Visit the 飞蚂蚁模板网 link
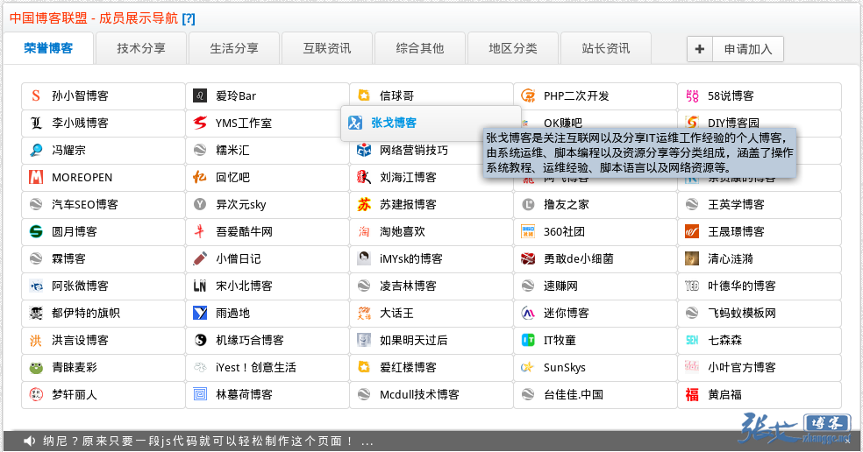This screenshot has width=863, height=452. (742, 313)
